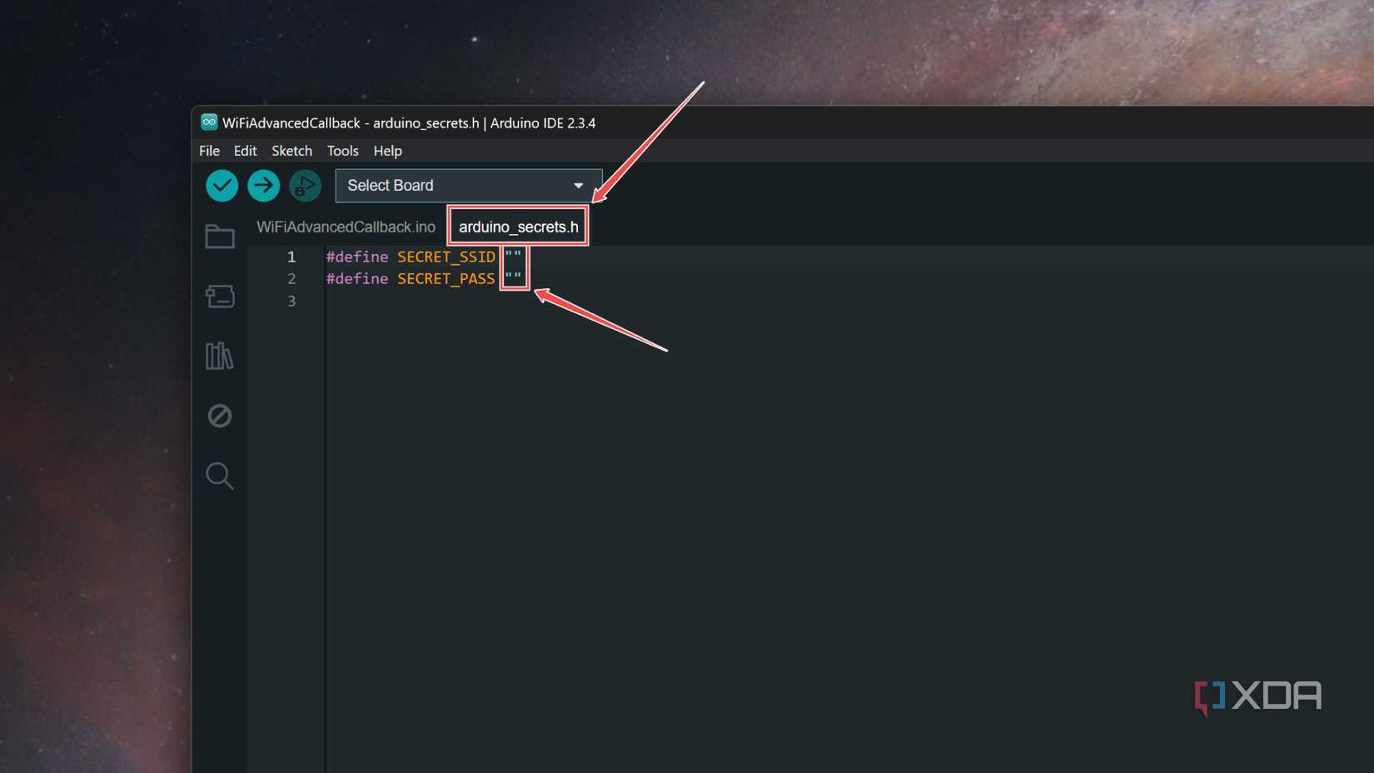
Task: Click the Arduino logo in the title bar
Action: click(207, 122)
